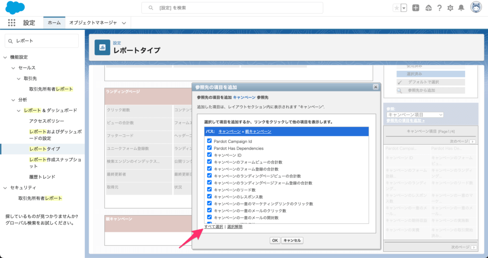Click the report type chart icon

tap(102, 47)
